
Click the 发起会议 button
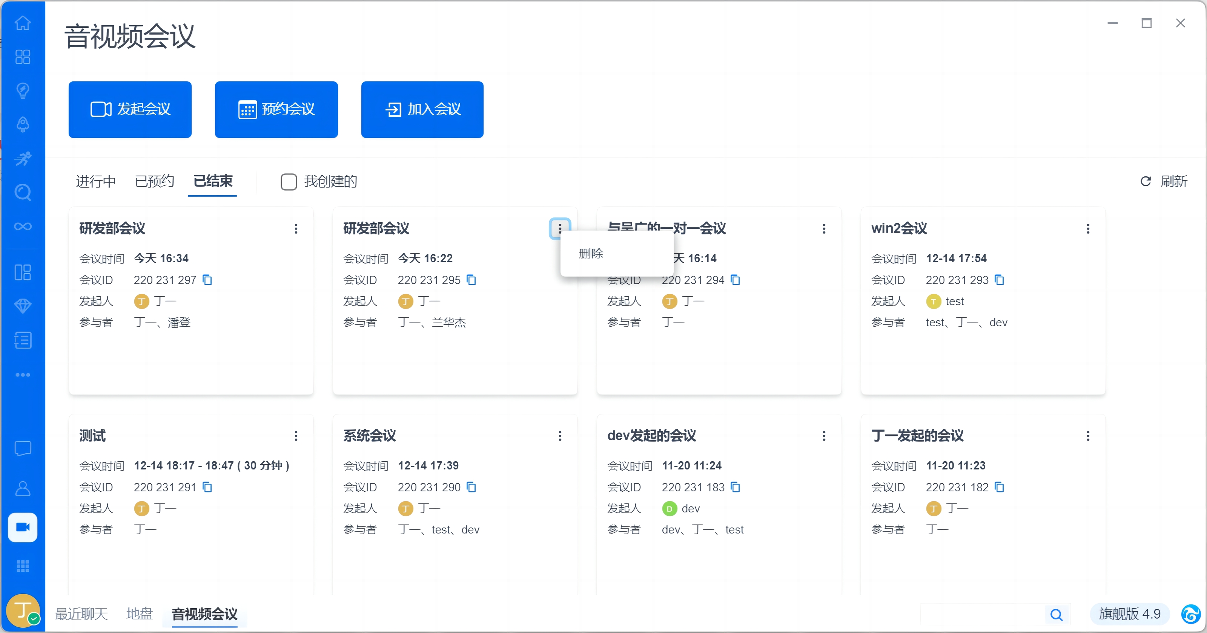130,110
